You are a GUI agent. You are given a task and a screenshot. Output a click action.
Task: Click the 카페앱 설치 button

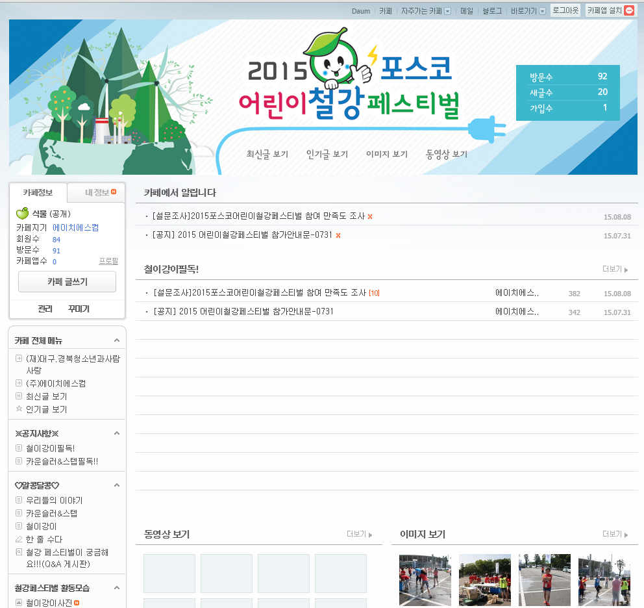pyautogui.click(x=610, y=10)
